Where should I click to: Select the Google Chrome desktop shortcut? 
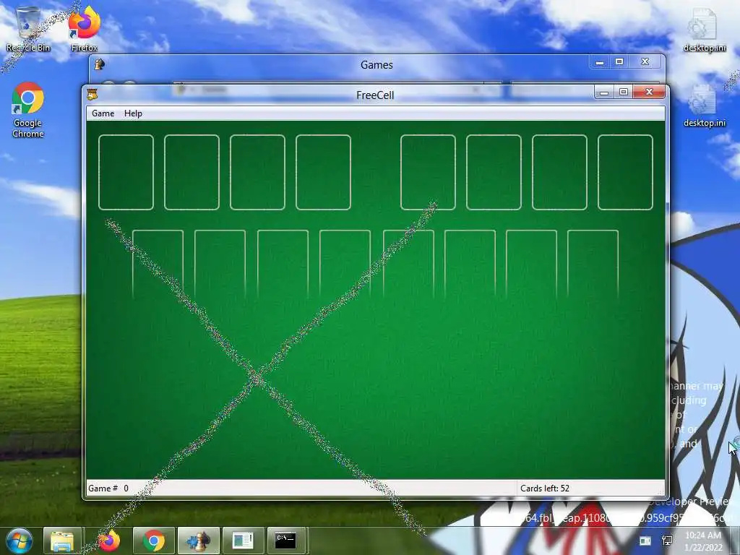tap(28, 111)
